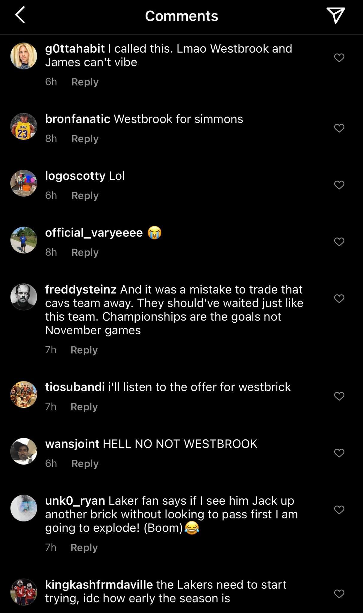The image size is (363, 613).
Task: Like tiosubandi's westbrick comment
Action: [339, 396]
